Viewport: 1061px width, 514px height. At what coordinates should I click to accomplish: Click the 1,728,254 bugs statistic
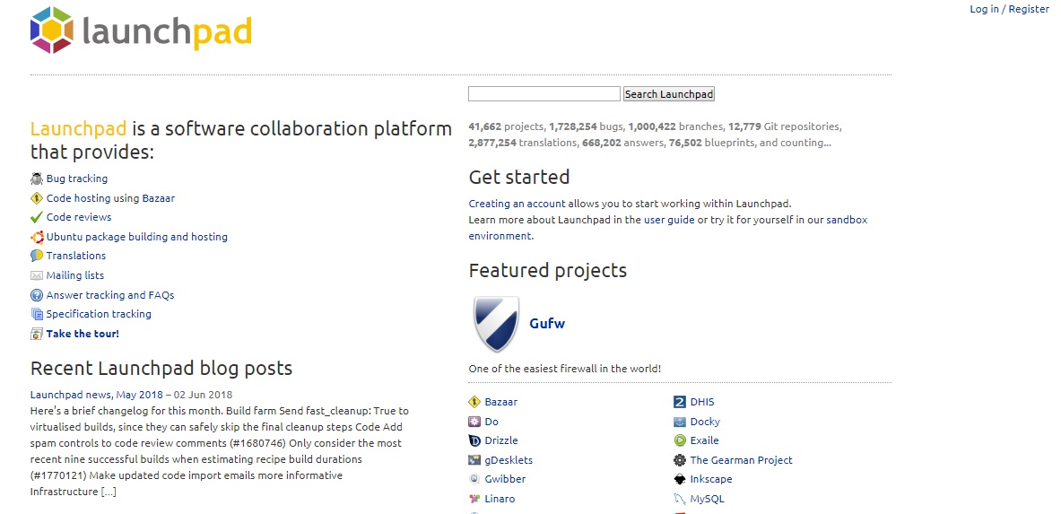pyautogui.click(x=586, y=126)
